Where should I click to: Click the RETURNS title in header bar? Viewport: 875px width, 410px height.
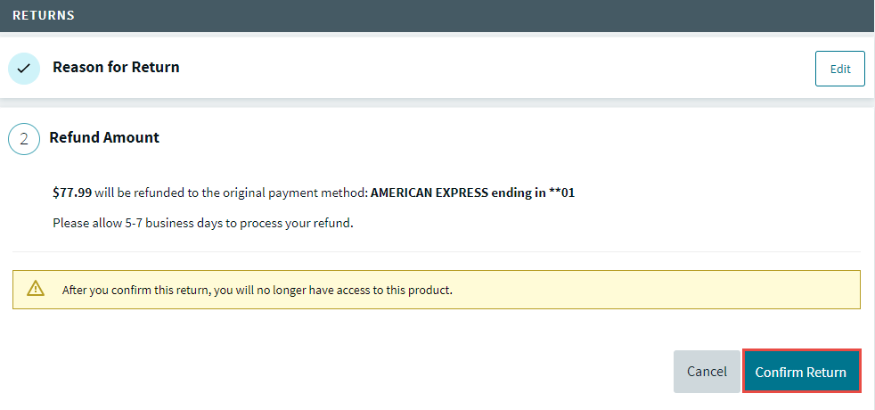[x=44, y=15]
